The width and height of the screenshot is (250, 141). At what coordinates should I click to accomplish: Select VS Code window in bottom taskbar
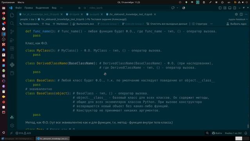pos(53,139)
